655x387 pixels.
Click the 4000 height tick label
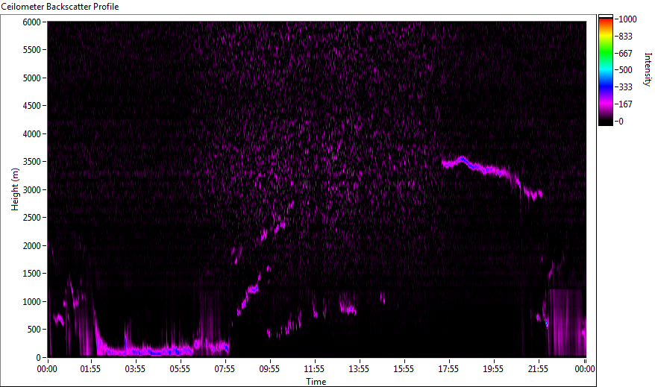click(x=31, y=134)
